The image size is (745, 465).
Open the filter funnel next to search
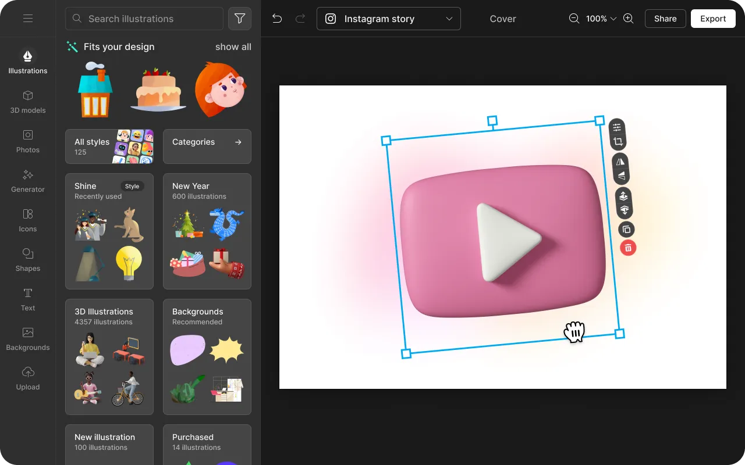point(240,19)
